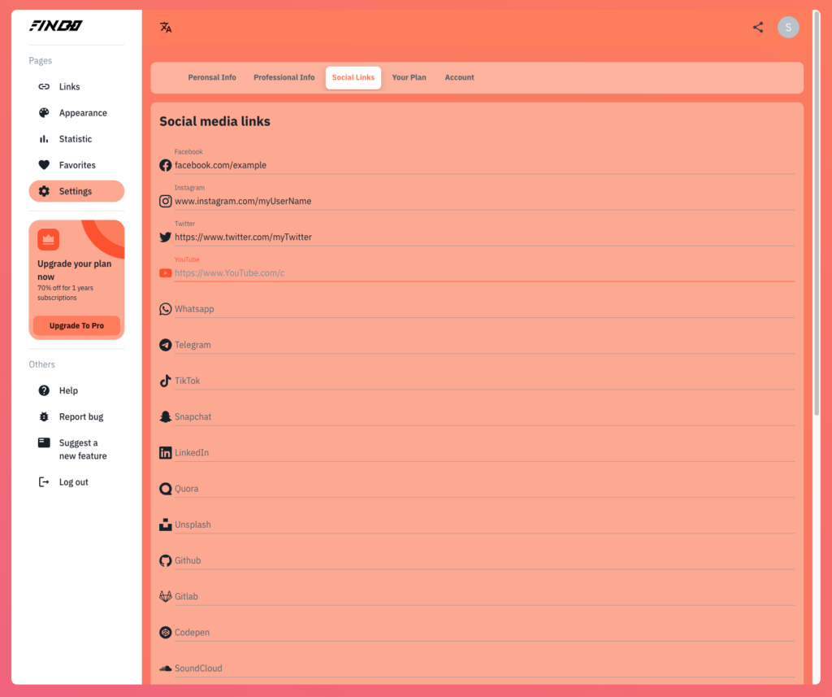Click the Help question mark icon
832x697 pixels.
point(44,390)
